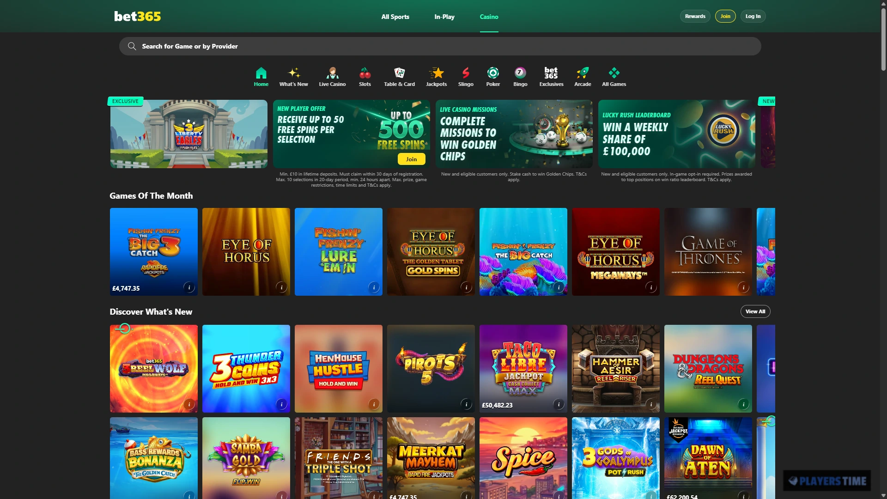Open Dawn of Aten game tile
The width and height of the screenshot is (887, 499).
click(708, 458)
